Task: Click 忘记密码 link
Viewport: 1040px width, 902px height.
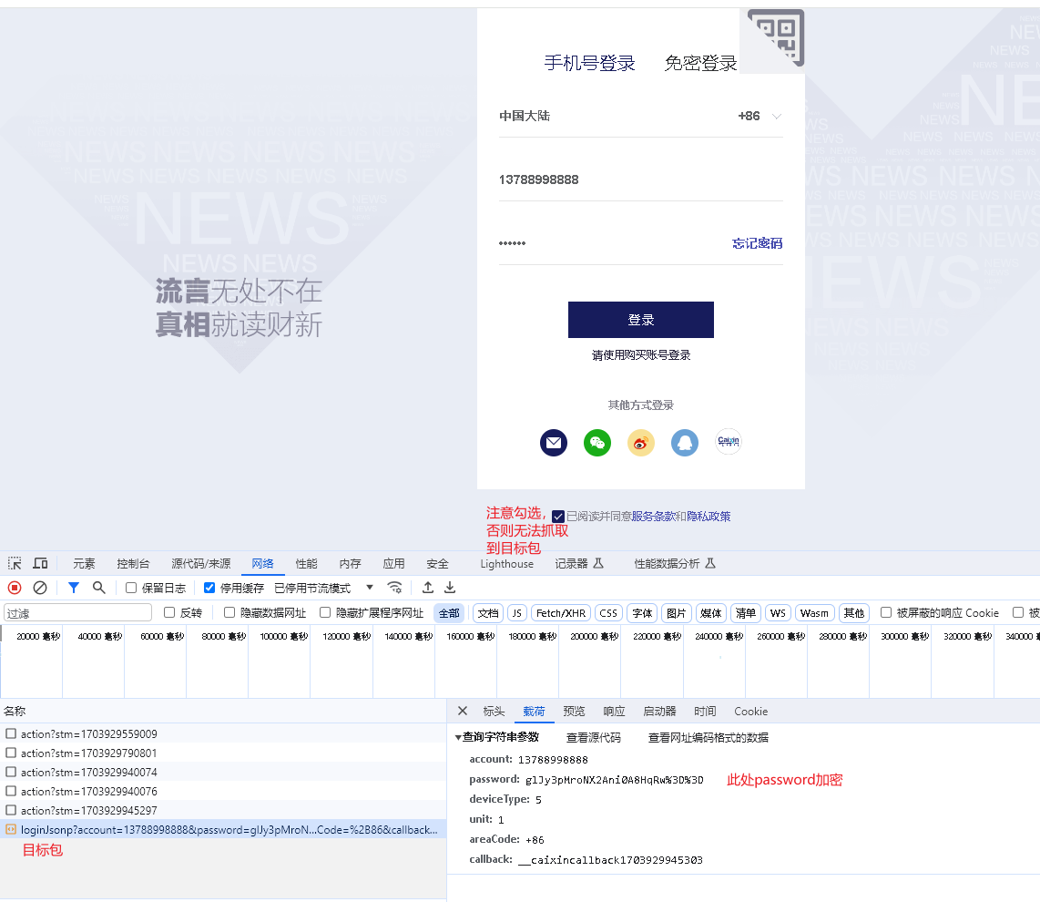Action: coord(757,243)
